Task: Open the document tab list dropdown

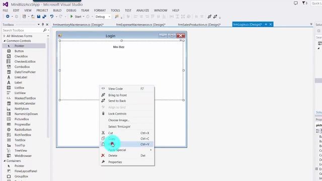Action: pos(311,24)
